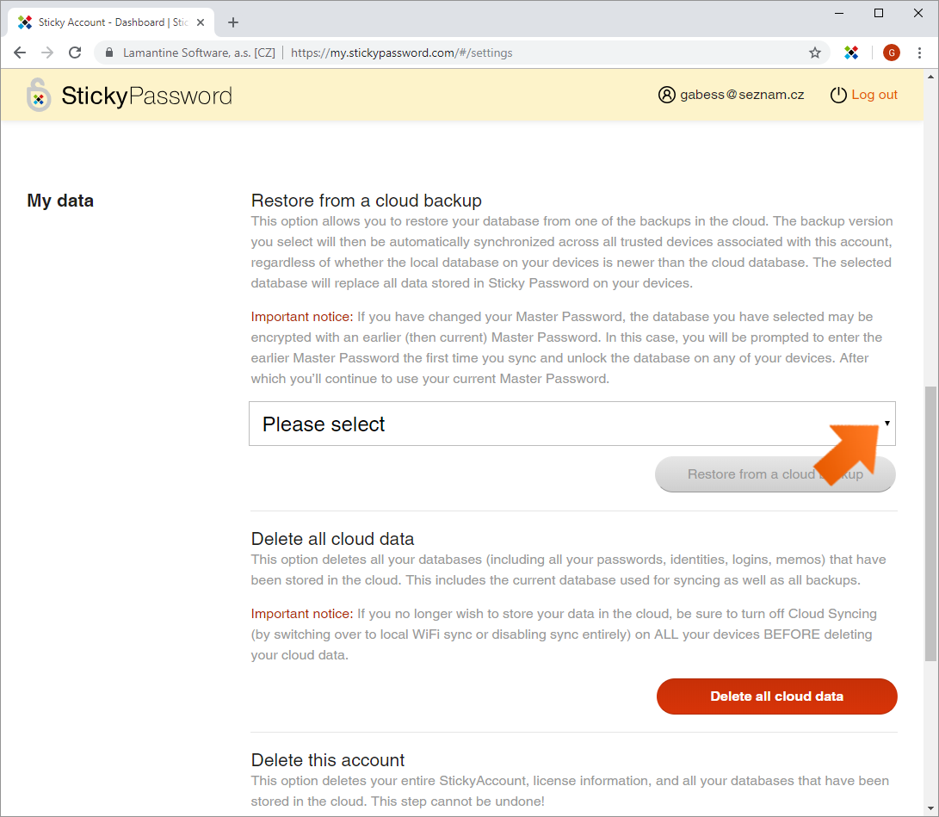
Task: Click the page vertical scrollbar thumb
Action: tap(930, 523)
